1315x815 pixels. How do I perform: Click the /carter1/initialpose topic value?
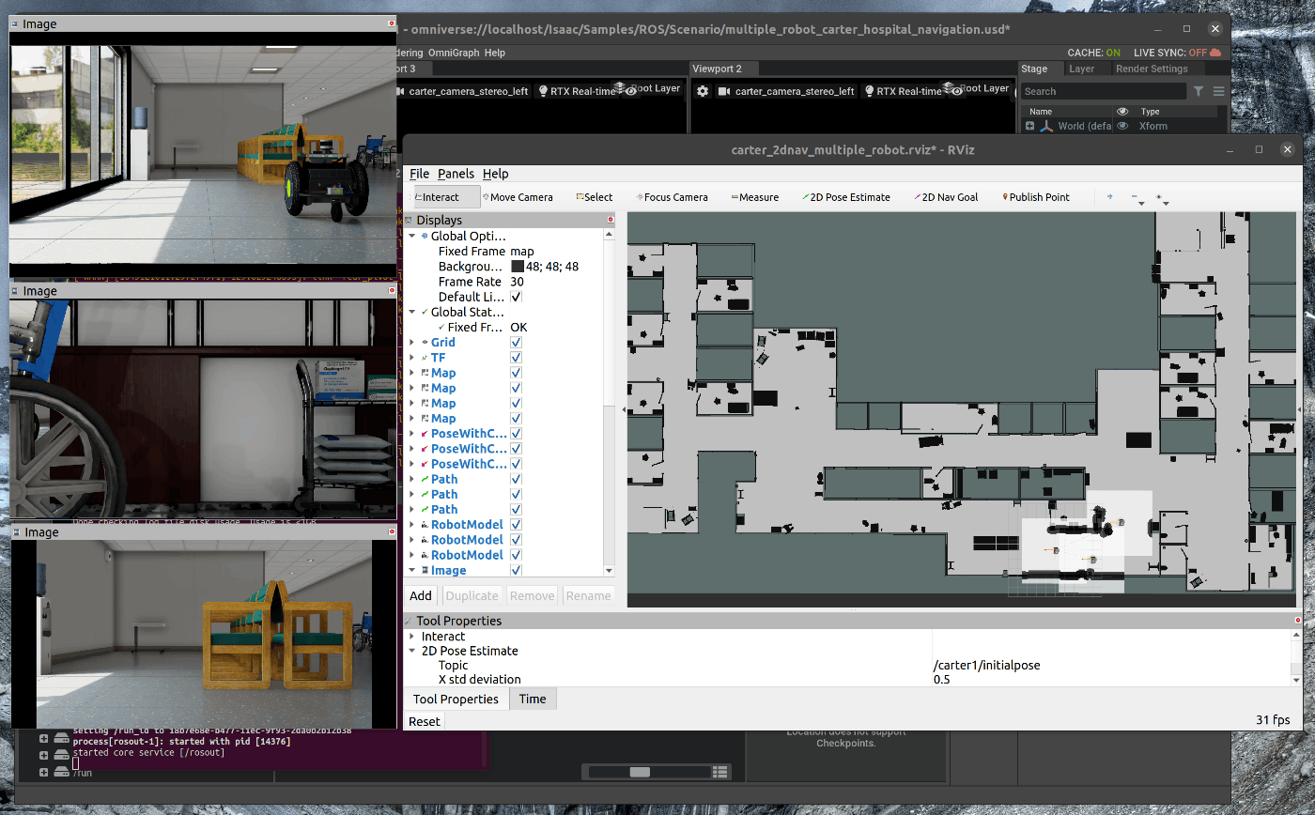(x=986, y=665)
